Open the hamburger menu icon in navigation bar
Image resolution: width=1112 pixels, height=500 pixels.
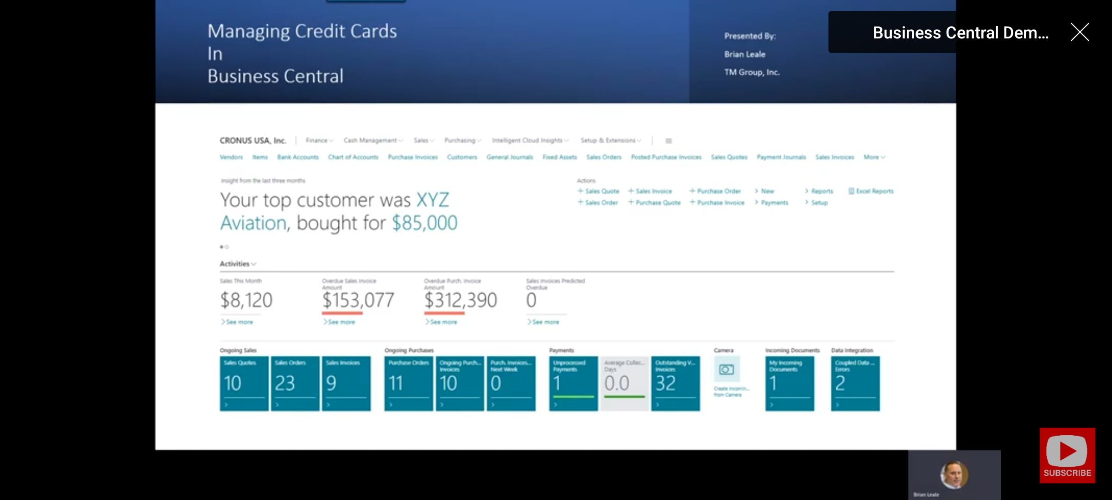669,141
